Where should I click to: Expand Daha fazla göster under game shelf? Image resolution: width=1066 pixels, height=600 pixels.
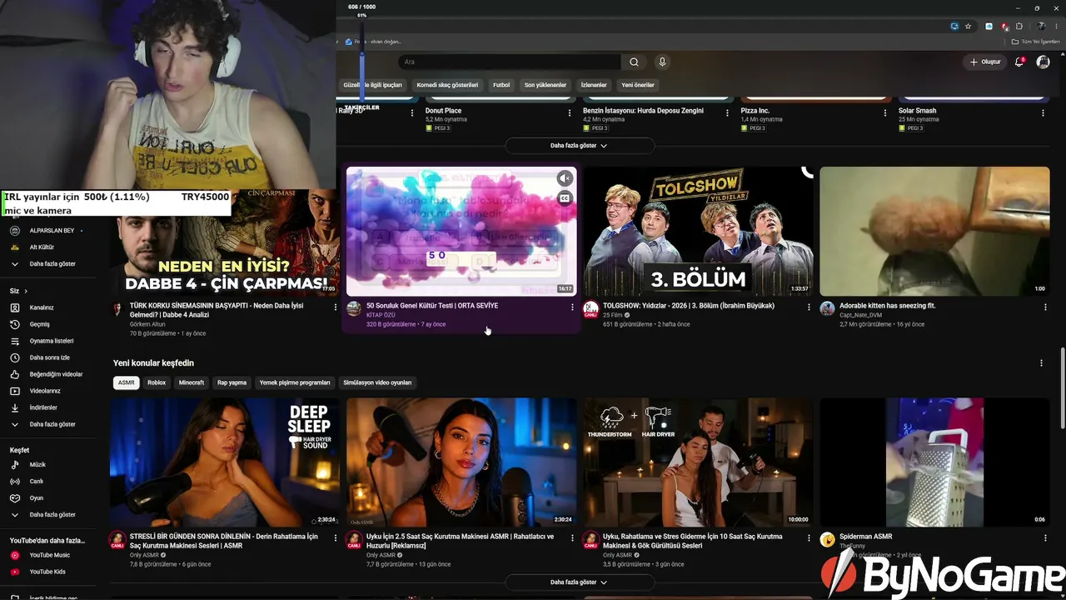[579, 146]
